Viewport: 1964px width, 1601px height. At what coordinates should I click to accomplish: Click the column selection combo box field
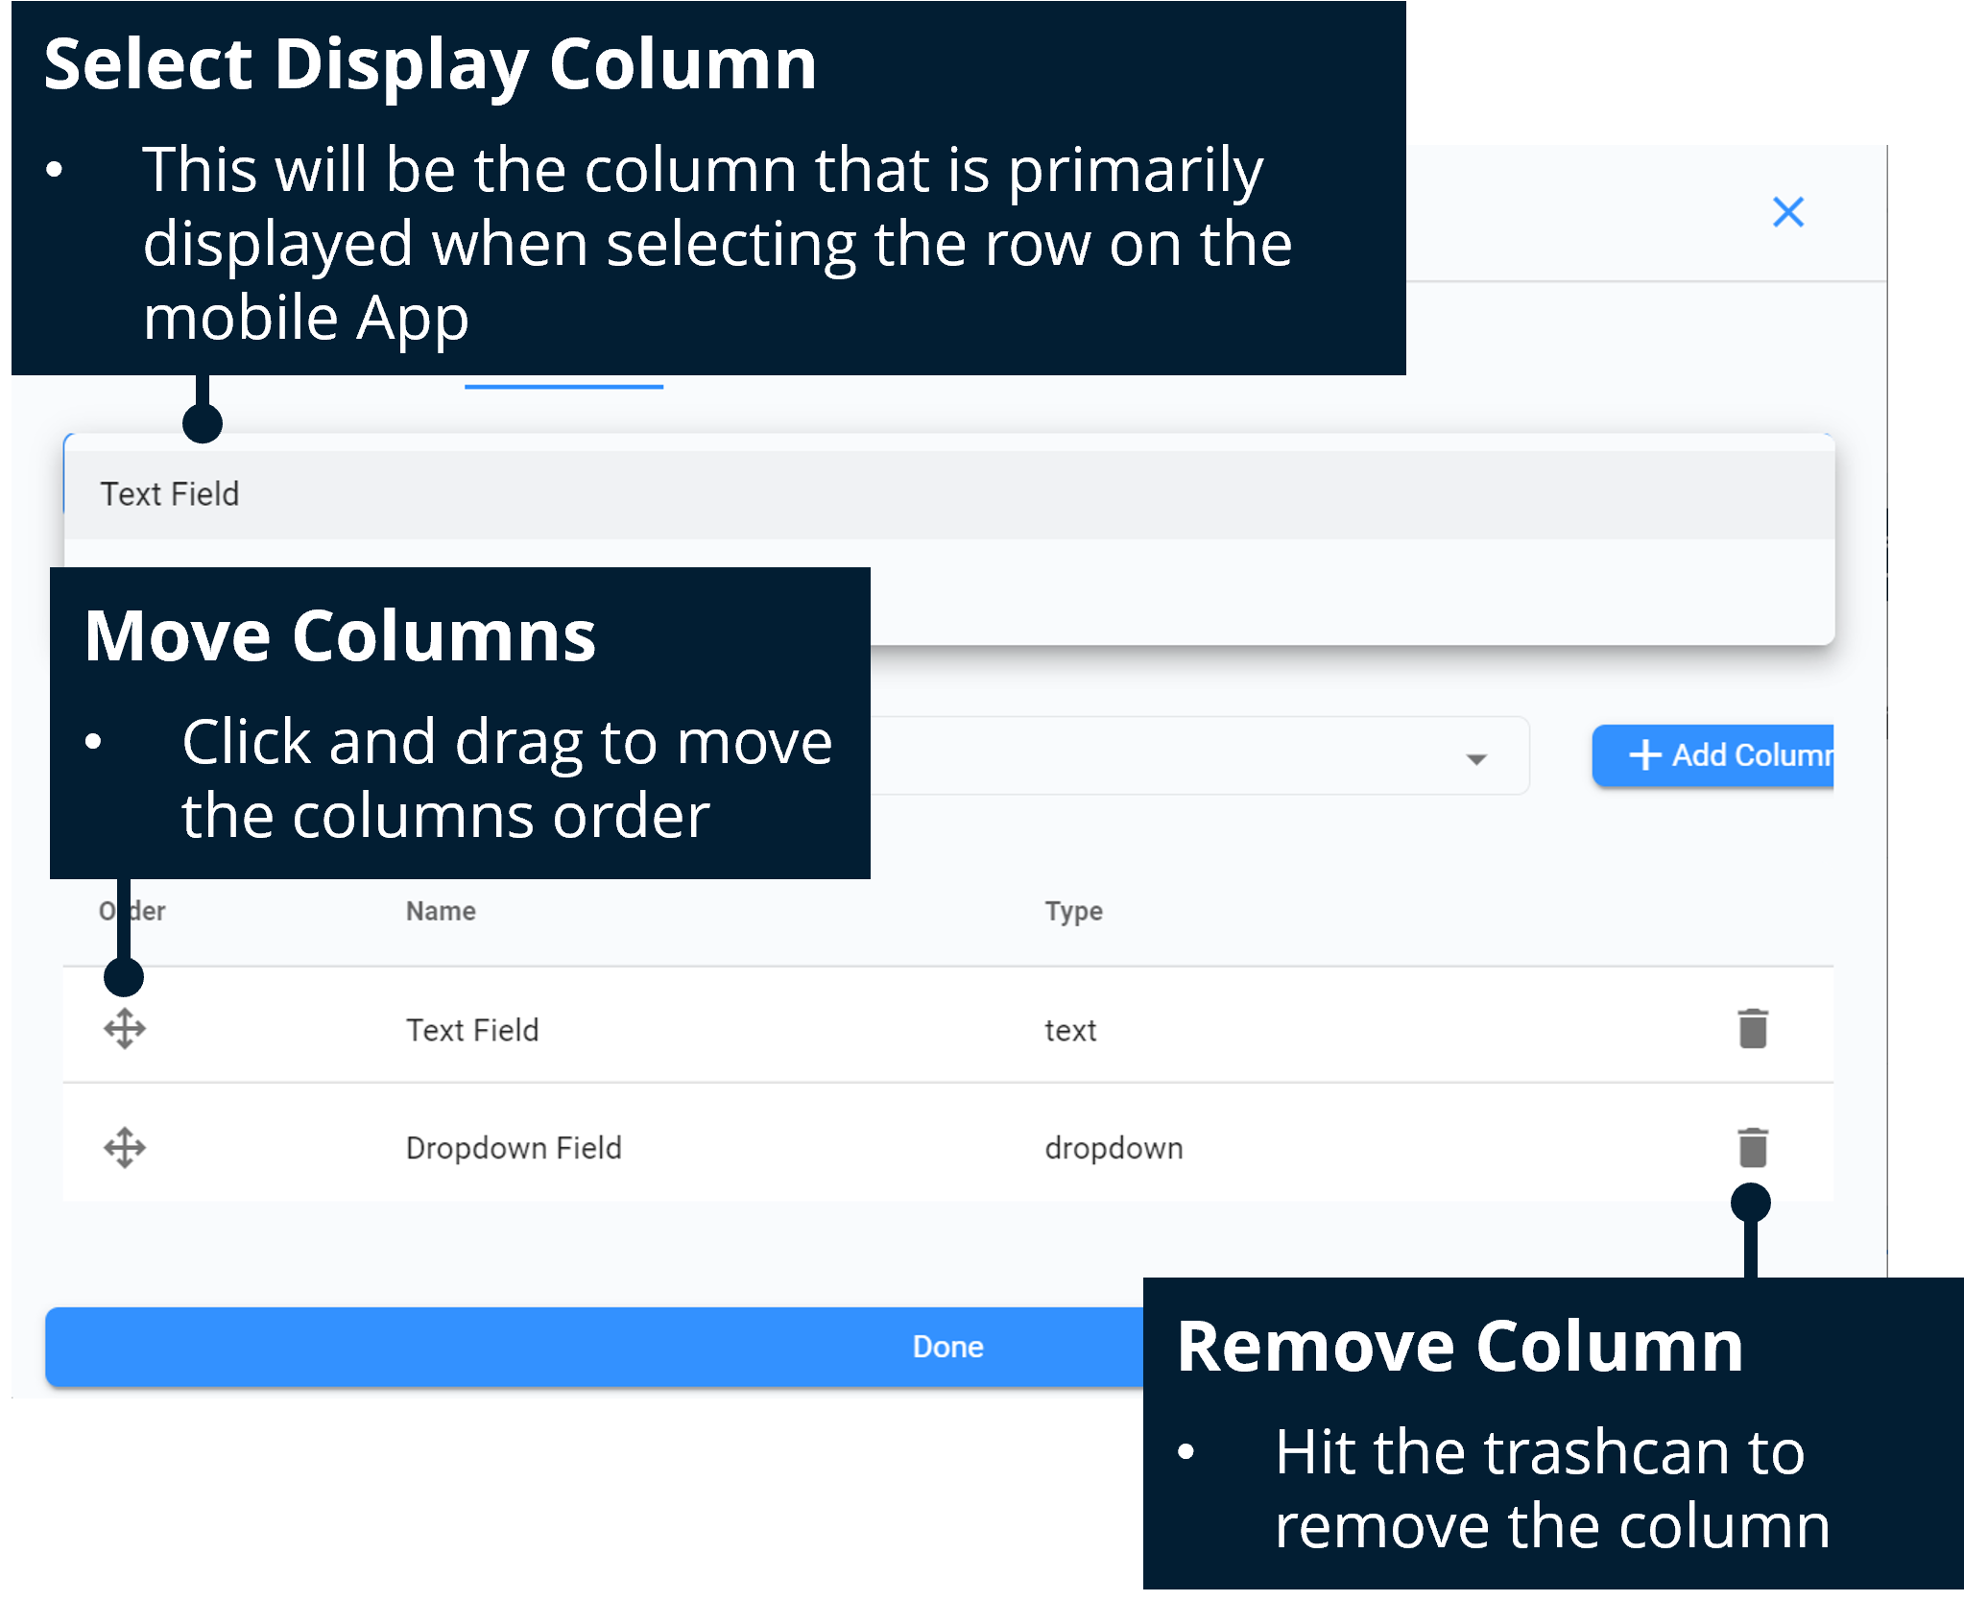(1152, 756)
